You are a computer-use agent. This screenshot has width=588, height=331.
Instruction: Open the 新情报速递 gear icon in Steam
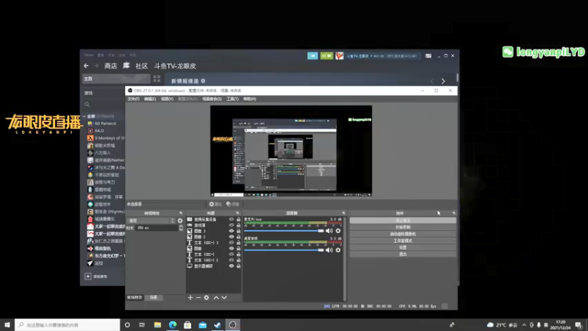click(x=203, y=81)
